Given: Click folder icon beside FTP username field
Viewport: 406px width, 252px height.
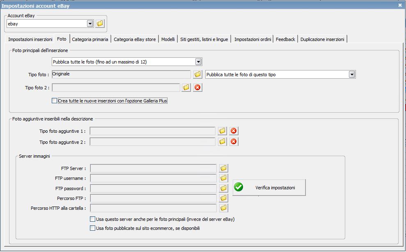Looking at the screenshot, I should coord(223,178).
